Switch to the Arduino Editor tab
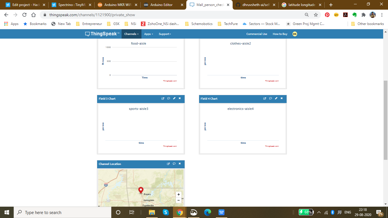 [161, 5]
